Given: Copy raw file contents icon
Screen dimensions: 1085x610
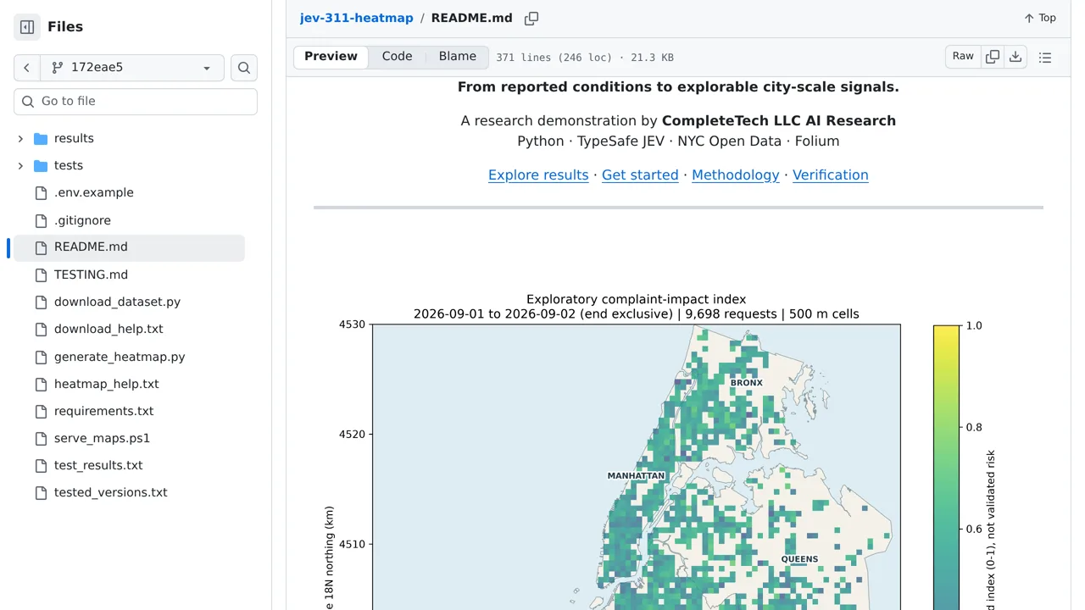Looking at the screenshot, I should (993, 57).
